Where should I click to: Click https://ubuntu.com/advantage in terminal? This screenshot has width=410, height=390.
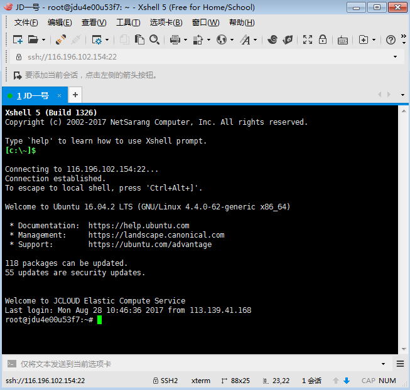150,245
